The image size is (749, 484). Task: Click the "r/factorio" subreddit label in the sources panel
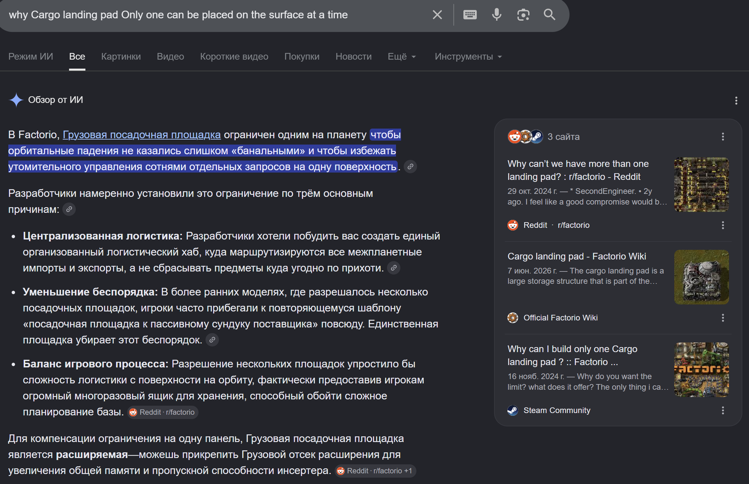pyautogui.click(x=574, y=225)
